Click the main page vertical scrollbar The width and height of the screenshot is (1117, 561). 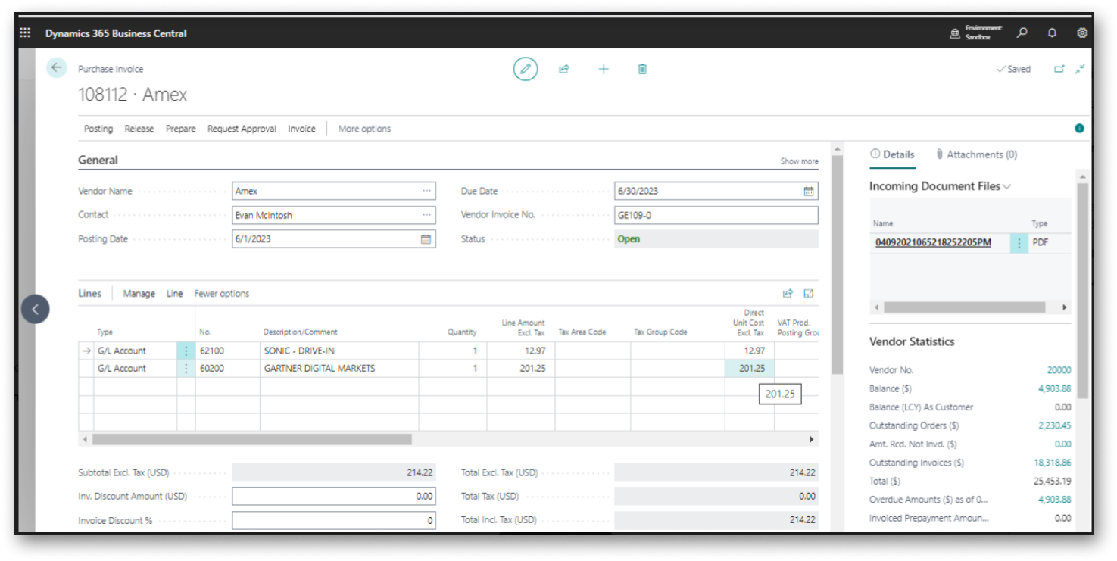[837, 265]
